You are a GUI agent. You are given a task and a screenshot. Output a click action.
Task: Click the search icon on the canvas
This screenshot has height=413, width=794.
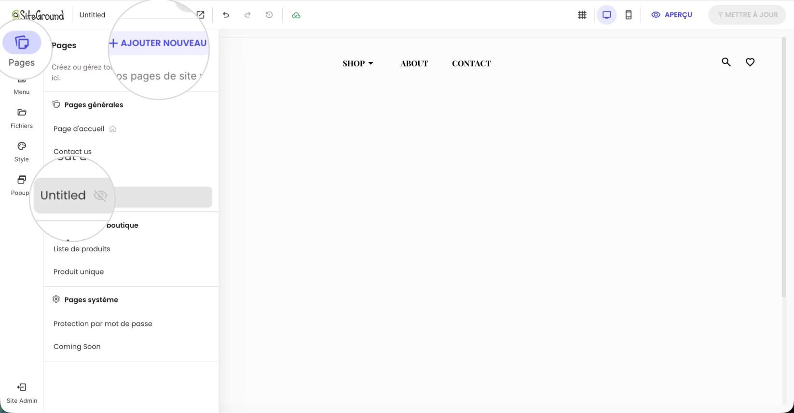726,62
